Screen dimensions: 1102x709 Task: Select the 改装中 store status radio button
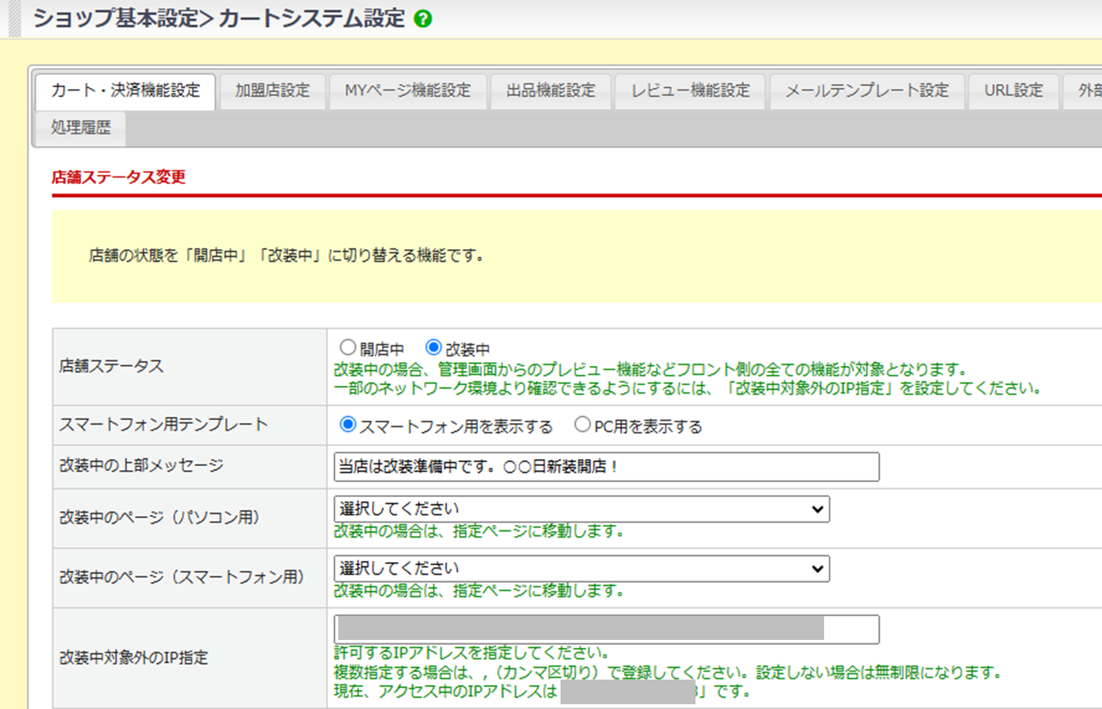[433, 348]
